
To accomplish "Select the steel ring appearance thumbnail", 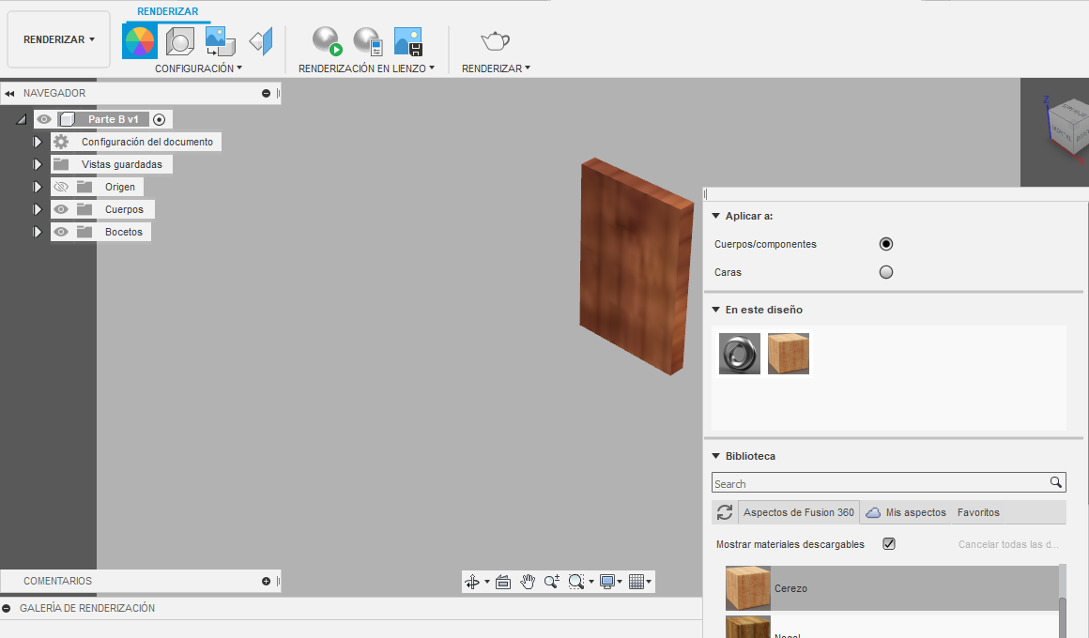I will click(740, 354).
